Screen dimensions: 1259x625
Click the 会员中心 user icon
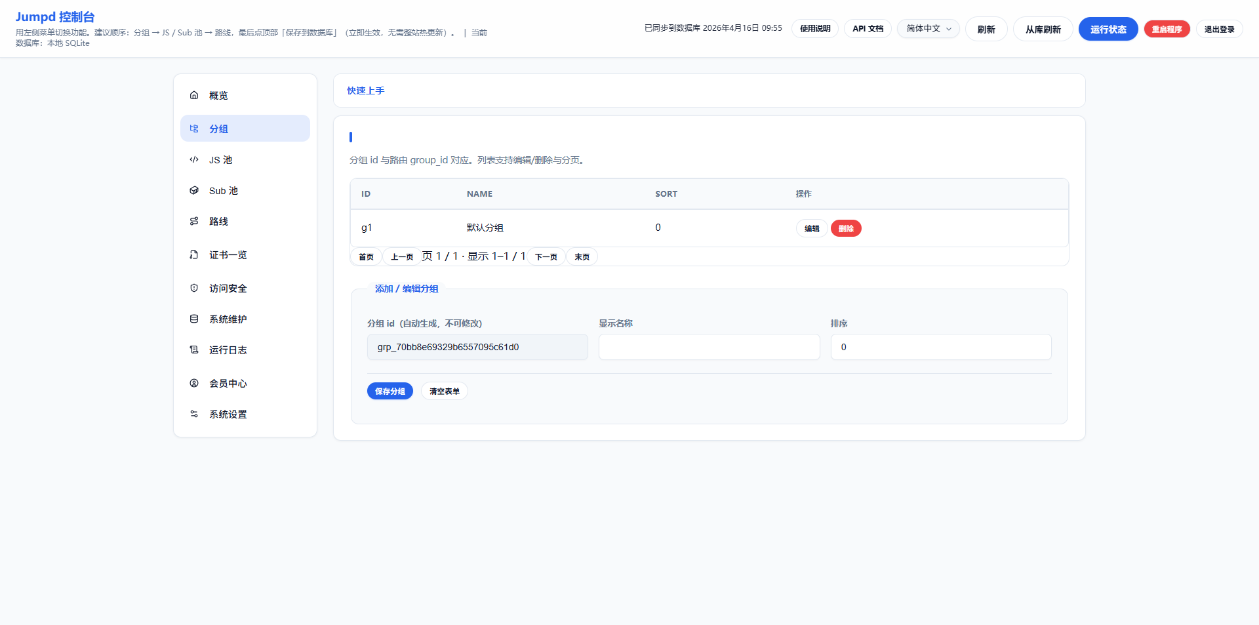click(x=194, y=383)
